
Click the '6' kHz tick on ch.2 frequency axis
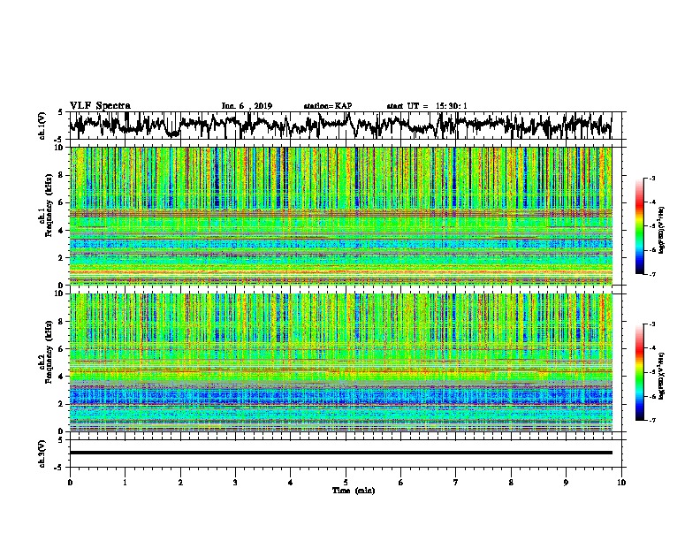[x=61, y=348]
